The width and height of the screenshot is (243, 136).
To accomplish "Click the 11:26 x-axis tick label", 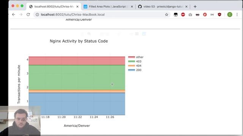I will (x=110, y=117).
